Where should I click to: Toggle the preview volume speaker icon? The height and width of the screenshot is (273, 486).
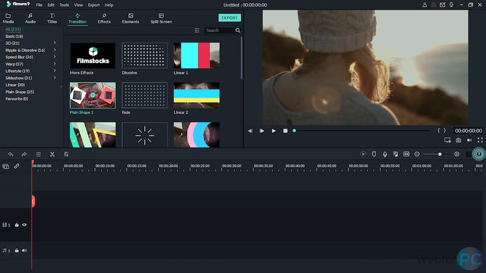click(x=469, y=140)
